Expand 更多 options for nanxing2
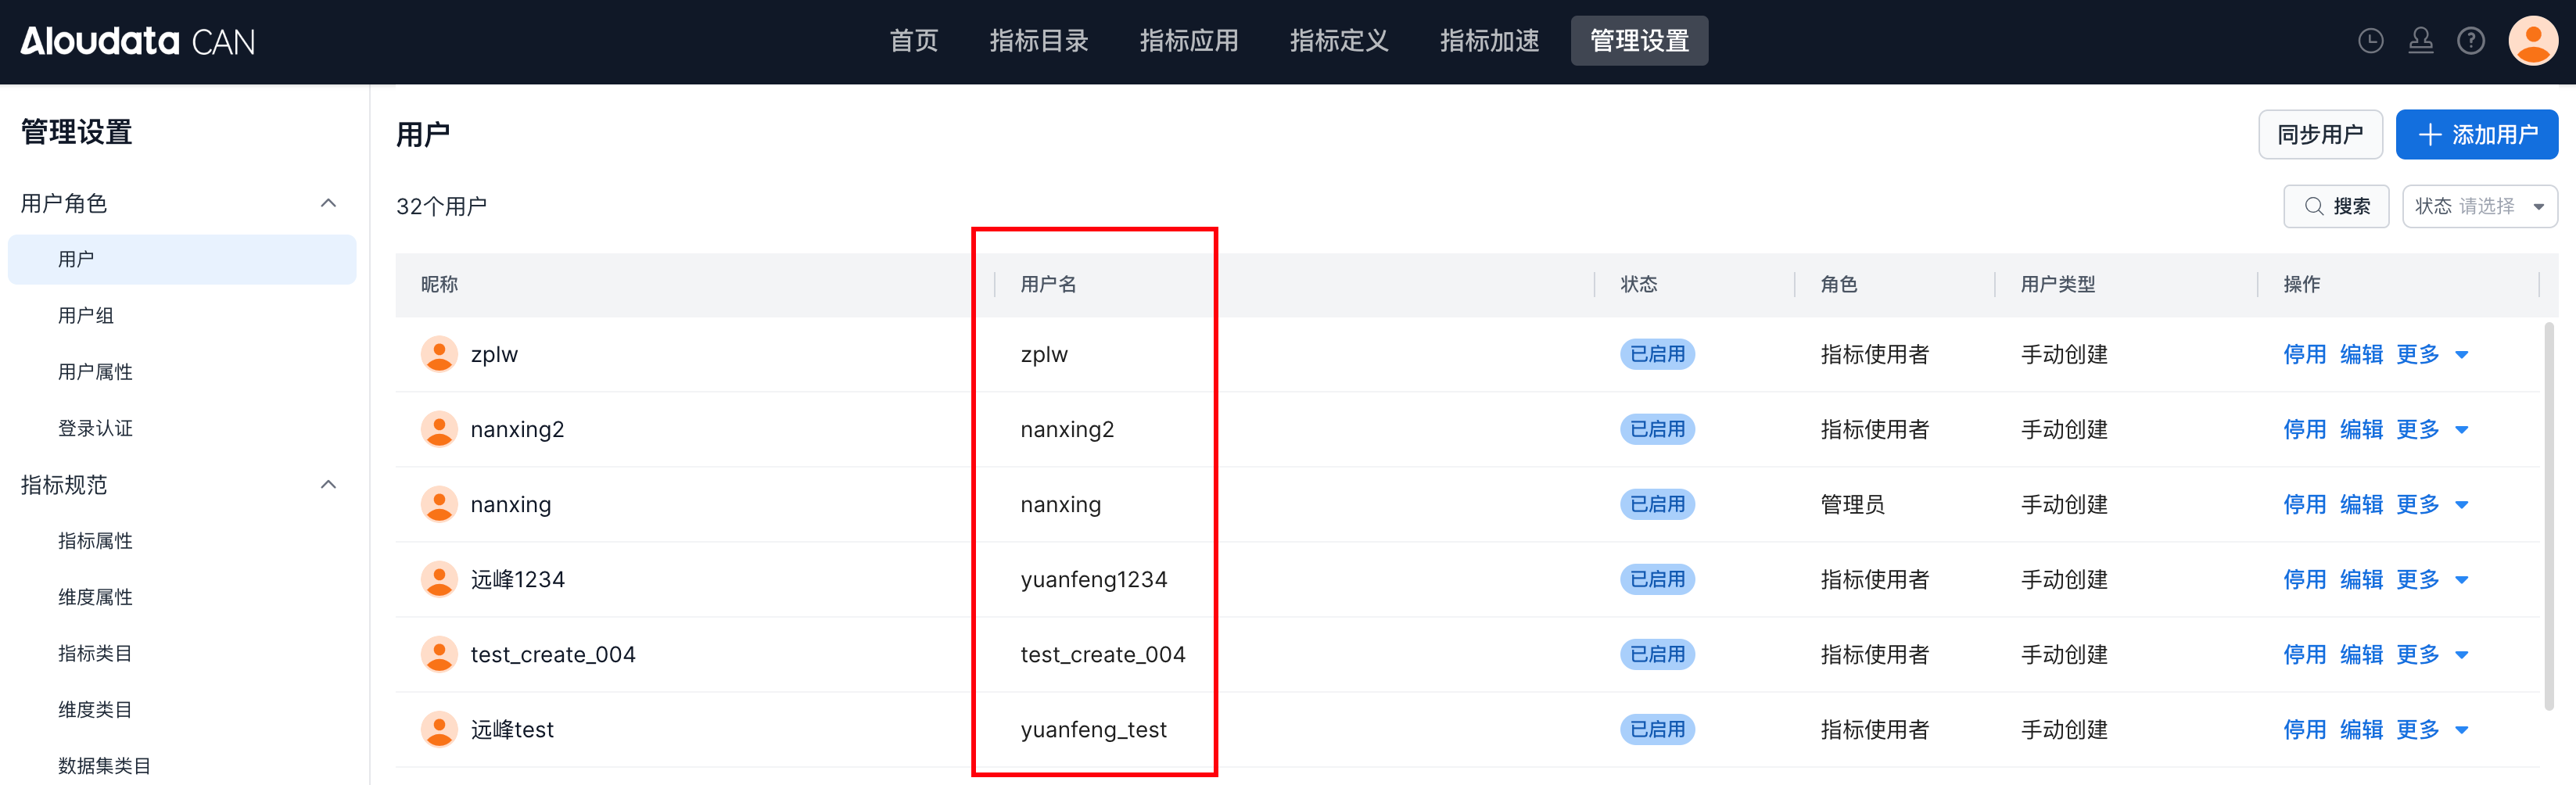Screen dimensions: 2576x785 [x=2431, y=429]
